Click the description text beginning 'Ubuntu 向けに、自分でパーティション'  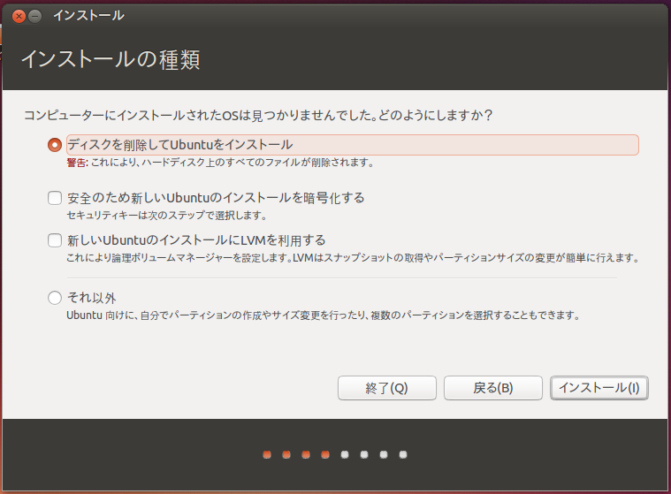pyautogui.click(x=324, y=315)
